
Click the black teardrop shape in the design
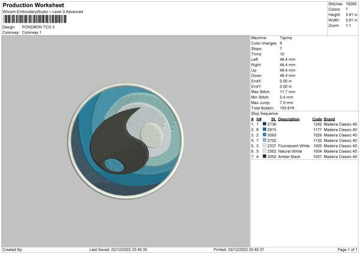coord(119,142)
